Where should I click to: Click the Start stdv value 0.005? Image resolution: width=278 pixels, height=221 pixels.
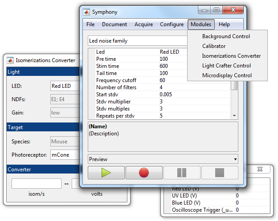point(194,95)
